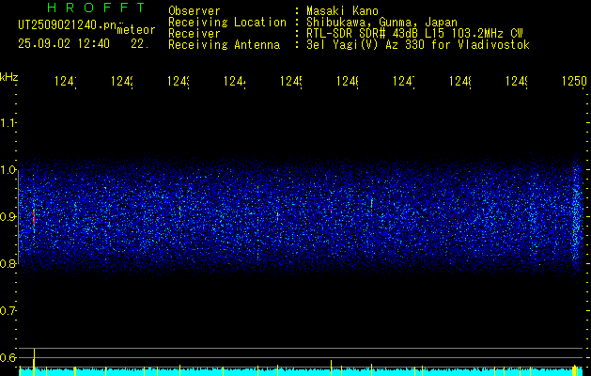Click the 0.8 kHz frequency label
This screenshot has width=591, height=376.
(x=8, y=263)
